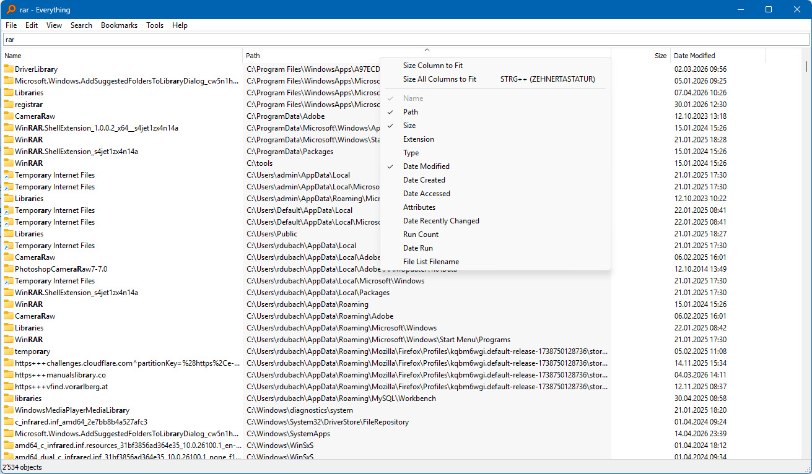Uncheck the Path column in context menu
Image resolution: width=812 pixels, height=474 pixels.
(411, 112)
